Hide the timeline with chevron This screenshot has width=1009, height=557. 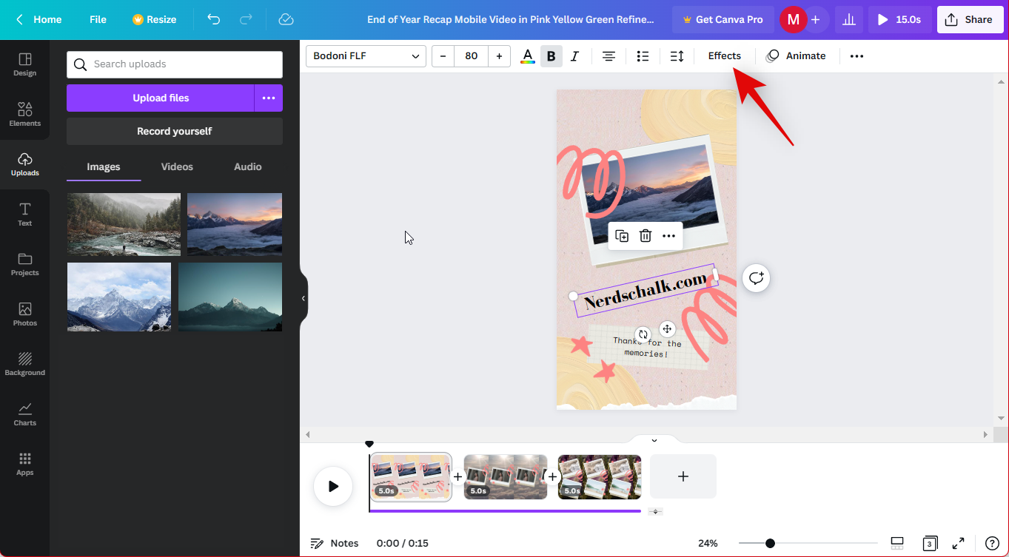point(654,440)
